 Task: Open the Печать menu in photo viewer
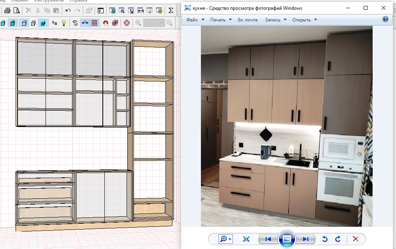point(221,20)
